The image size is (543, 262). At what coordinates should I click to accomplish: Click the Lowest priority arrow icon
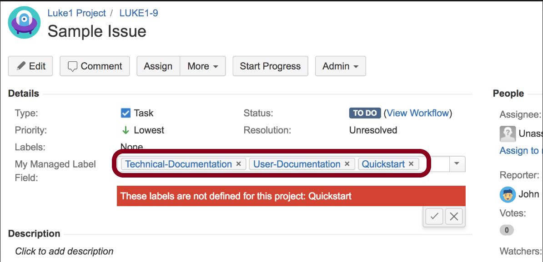[126, 130]
